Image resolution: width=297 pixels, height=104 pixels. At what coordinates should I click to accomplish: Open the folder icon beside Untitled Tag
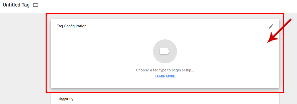tap(36, 5)
